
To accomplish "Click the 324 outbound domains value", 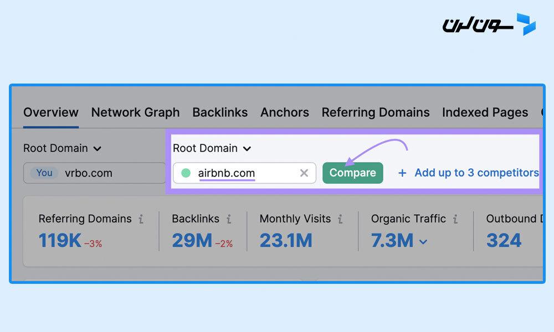I will pyautogui.click(x=504, y=241).
